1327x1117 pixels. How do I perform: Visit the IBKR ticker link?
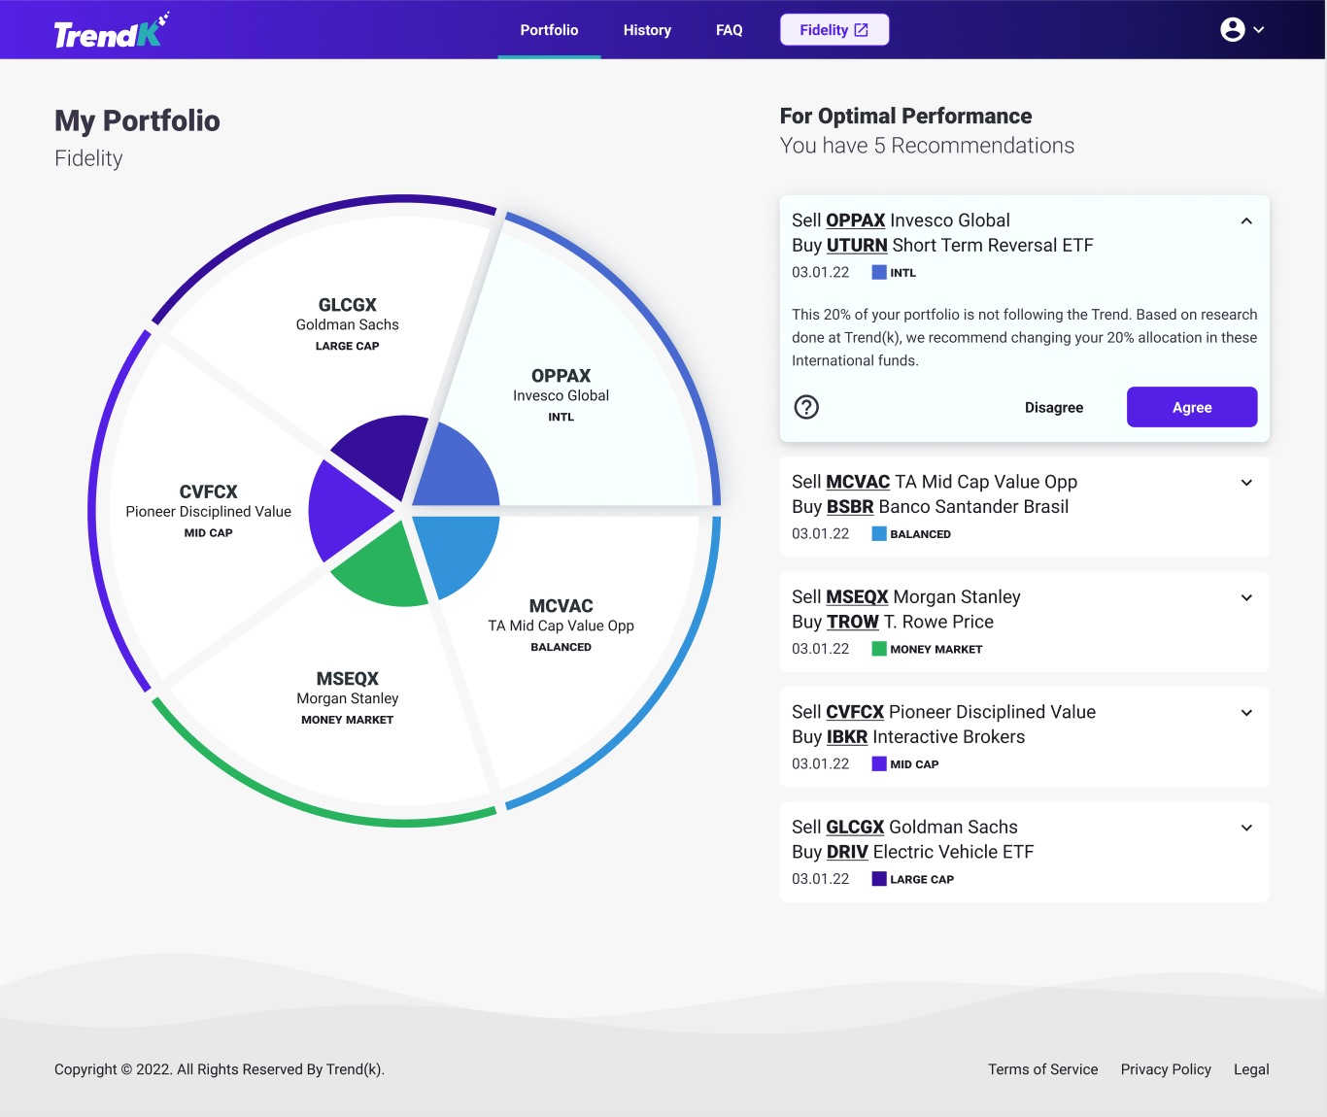[847, 737]
